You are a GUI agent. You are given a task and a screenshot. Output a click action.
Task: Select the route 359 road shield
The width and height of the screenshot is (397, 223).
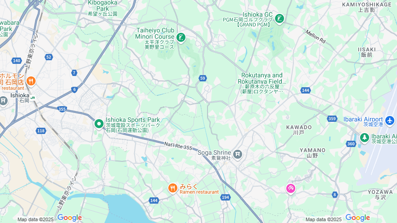pos(332,119)
